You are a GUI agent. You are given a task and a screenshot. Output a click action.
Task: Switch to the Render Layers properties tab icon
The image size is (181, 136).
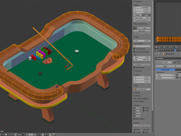pos(163,50)
